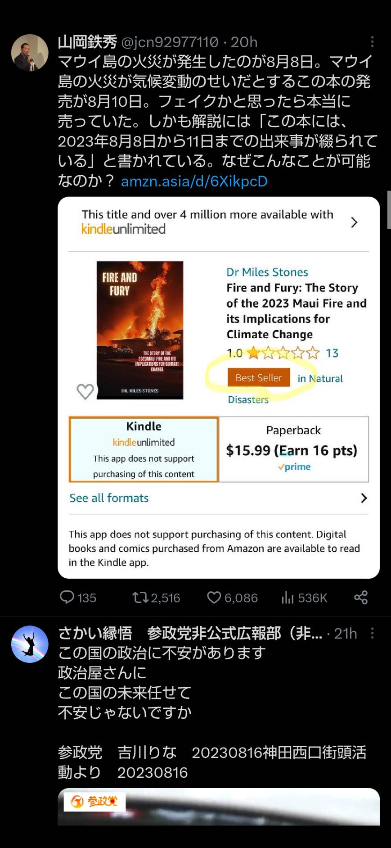Image resolution: width=391 pixels, height=848 pixels.
Task: View analytics icon showing 536K views
Action: pyautogui.click(x=288, y=598)
